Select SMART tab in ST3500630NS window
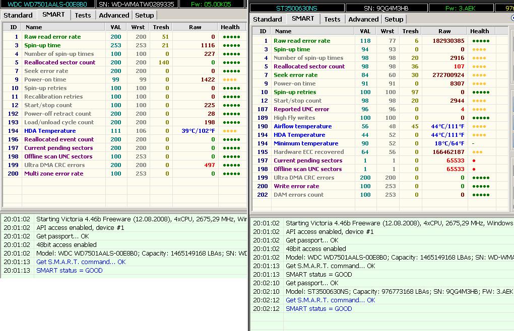This screenshot has width=514, height=331. coord(303,19)
